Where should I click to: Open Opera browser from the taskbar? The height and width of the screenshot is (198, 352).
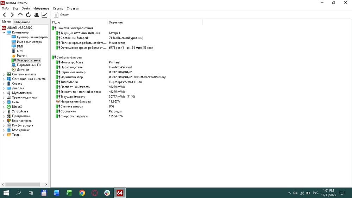(94, 193)
